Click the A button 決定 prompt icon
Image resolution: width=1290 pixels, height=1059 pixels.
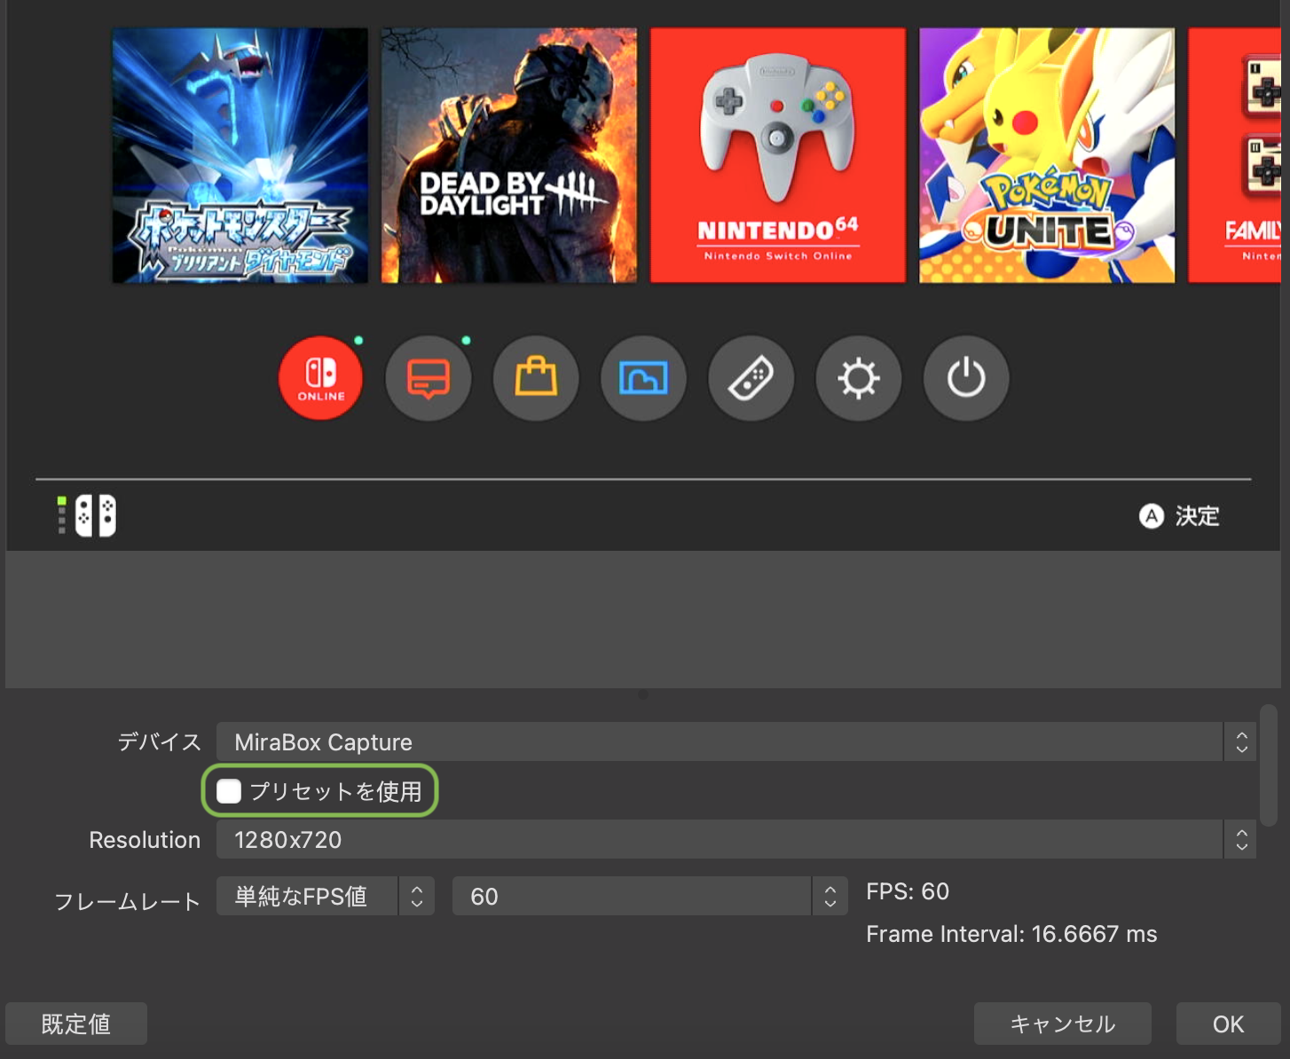(x=1151, y=516)
